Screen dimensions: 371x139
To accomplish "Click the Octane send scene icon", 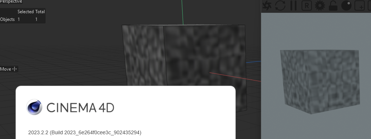I will tap(267, 5).
